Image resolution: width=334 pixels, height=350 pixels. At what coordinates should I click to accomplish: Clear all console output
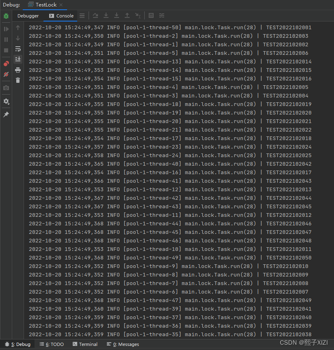click(18, 80)
